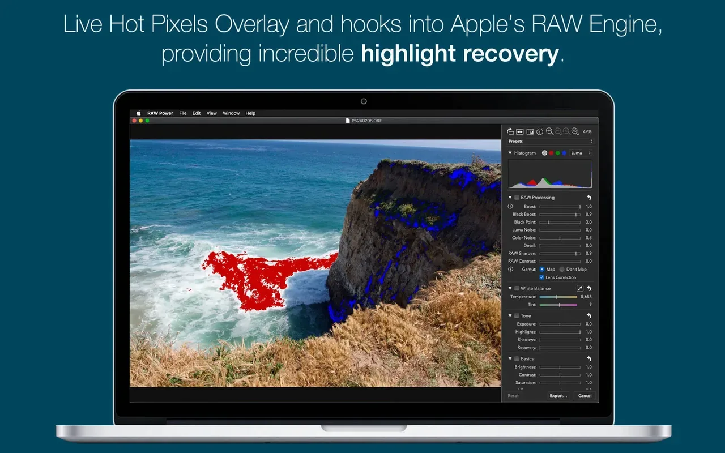725x453 pixels.
Task: Click the P5240295.ORF title text
Action: (366, 121)
